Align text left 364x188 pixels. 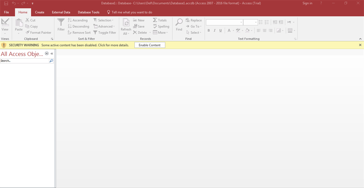click(259, 31)
